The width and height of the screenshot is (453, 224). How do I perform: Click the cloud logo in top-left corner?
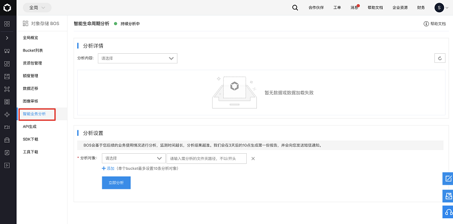pos(7,7)
